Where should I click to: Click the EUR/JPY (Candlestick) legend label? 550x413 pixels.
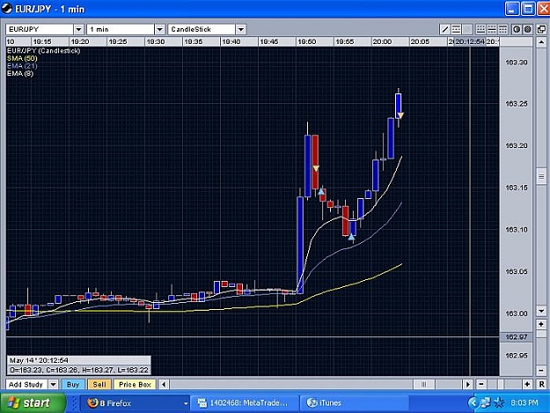43,51
